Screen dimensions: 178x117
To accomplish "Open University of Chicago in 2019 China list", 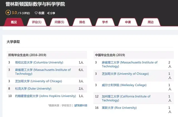I will 125,74.
